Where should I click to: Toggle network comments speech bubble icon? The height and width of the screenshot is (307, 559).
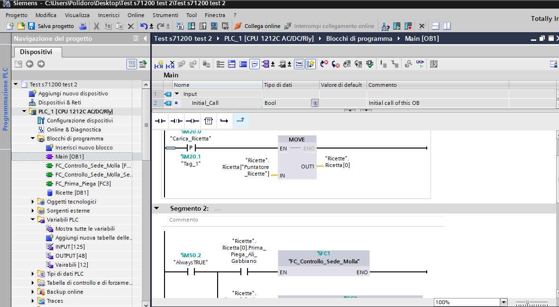[255, 64]
